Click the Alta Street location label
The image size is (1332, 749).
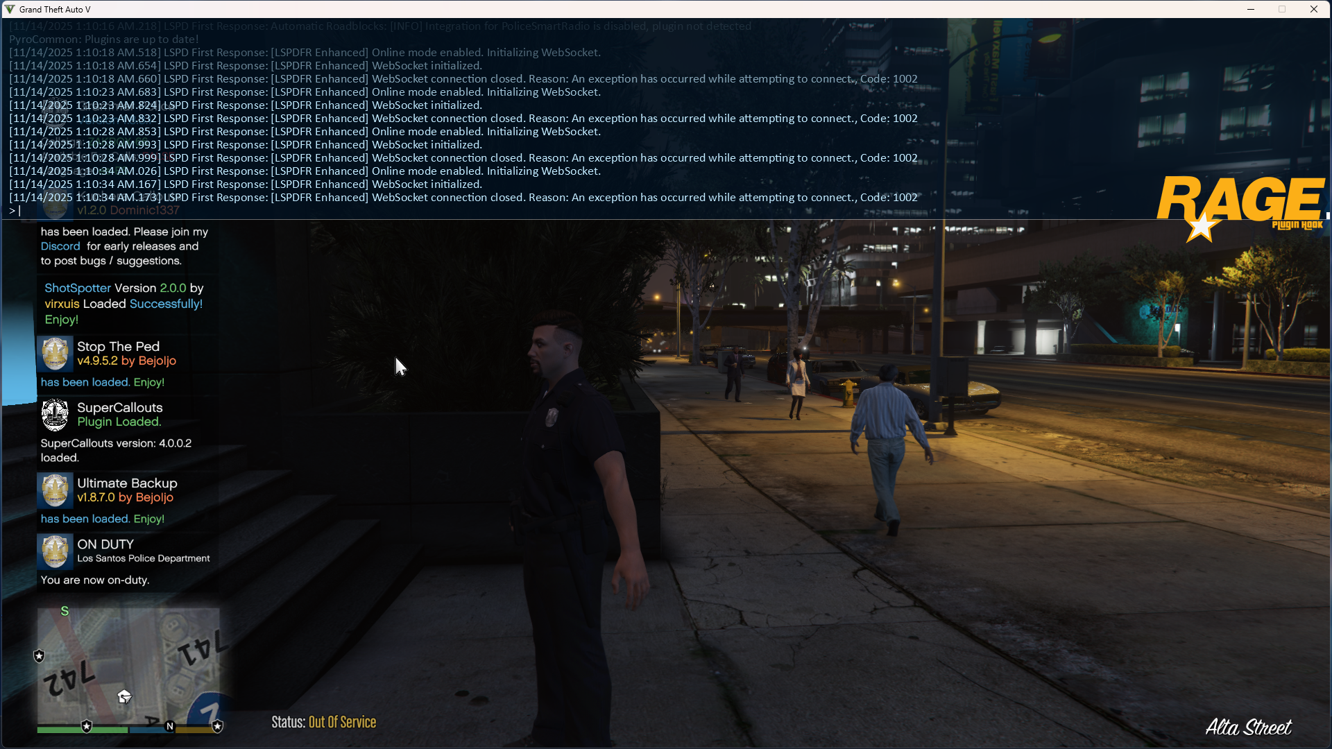click(1248, 727)
